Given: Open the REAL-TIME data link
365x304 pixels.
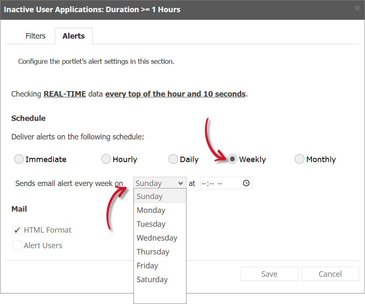Looking at the screenshot, I should pyautogui.click(x=64, y=94).
